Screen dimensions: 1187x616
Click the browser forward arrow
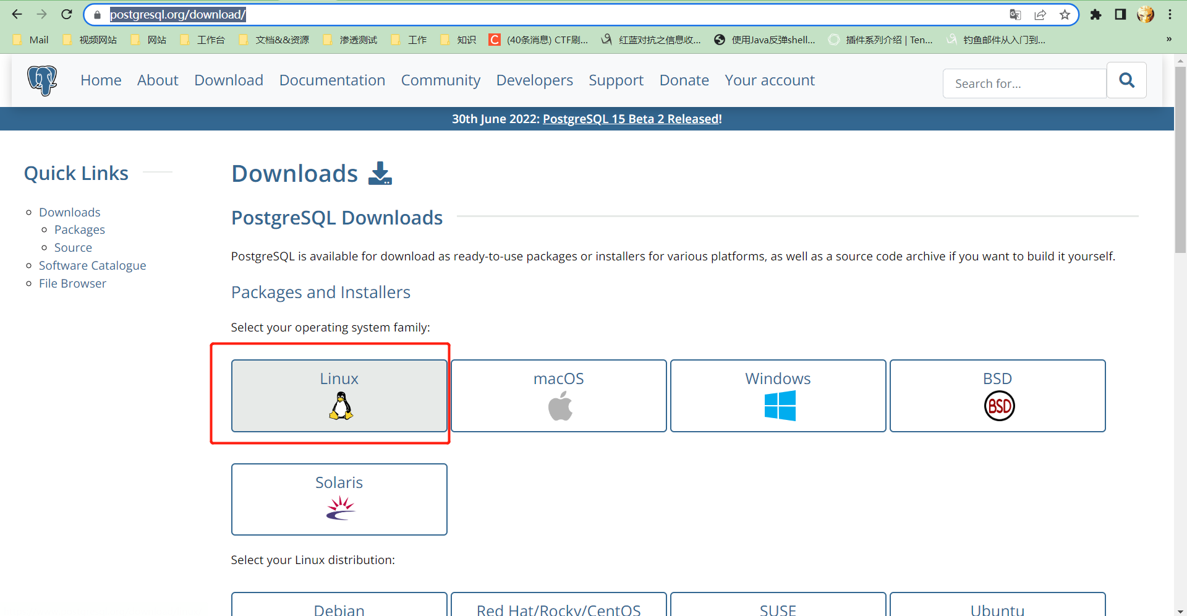click(41, 14)
